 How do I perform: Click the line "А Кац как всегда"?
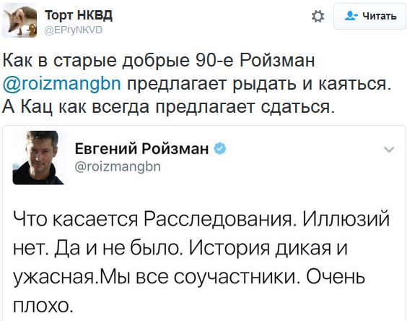(76, 107)
